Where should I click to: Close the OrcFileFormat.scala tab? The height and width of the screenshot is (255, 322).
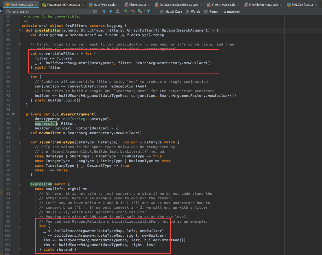[281, 4]
